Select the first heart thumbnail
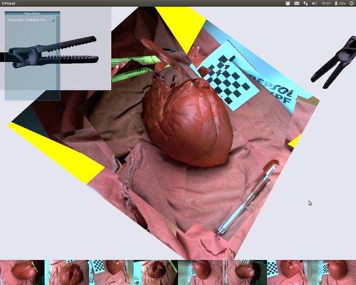Image resolution: width=356 pixels, height=285 pixels. coord(22,273)
